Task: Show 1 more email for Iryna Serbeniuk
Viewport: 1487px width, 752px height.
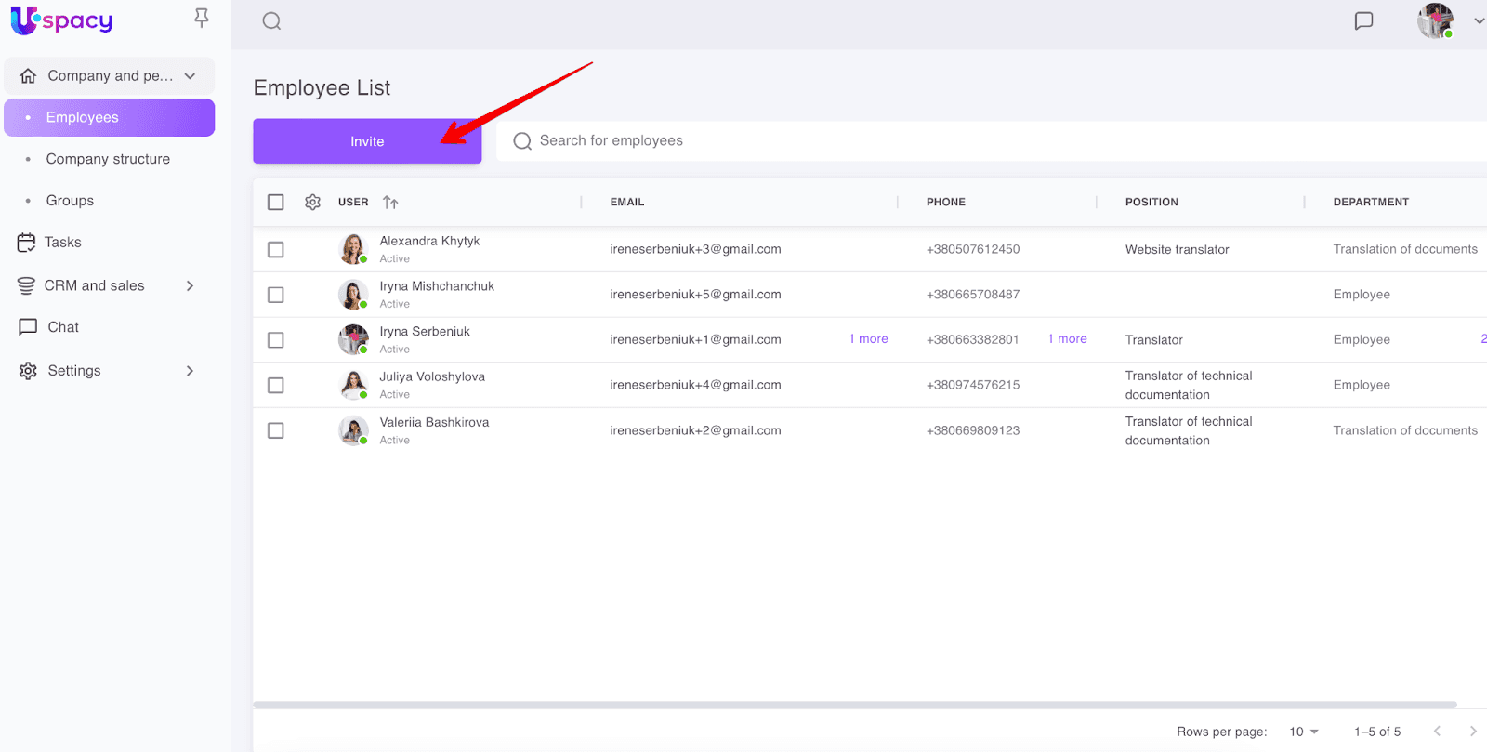Action: tap(868, 339)
